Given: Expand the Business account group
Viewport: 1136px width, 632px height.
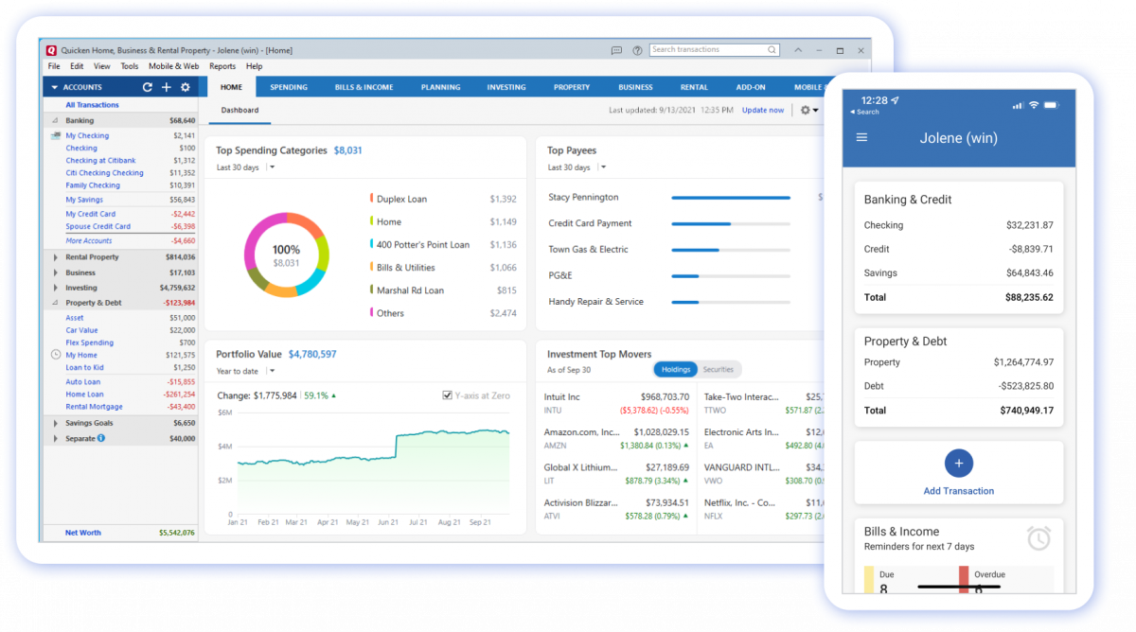Looking at the screenshot, I should pos(55,272).
